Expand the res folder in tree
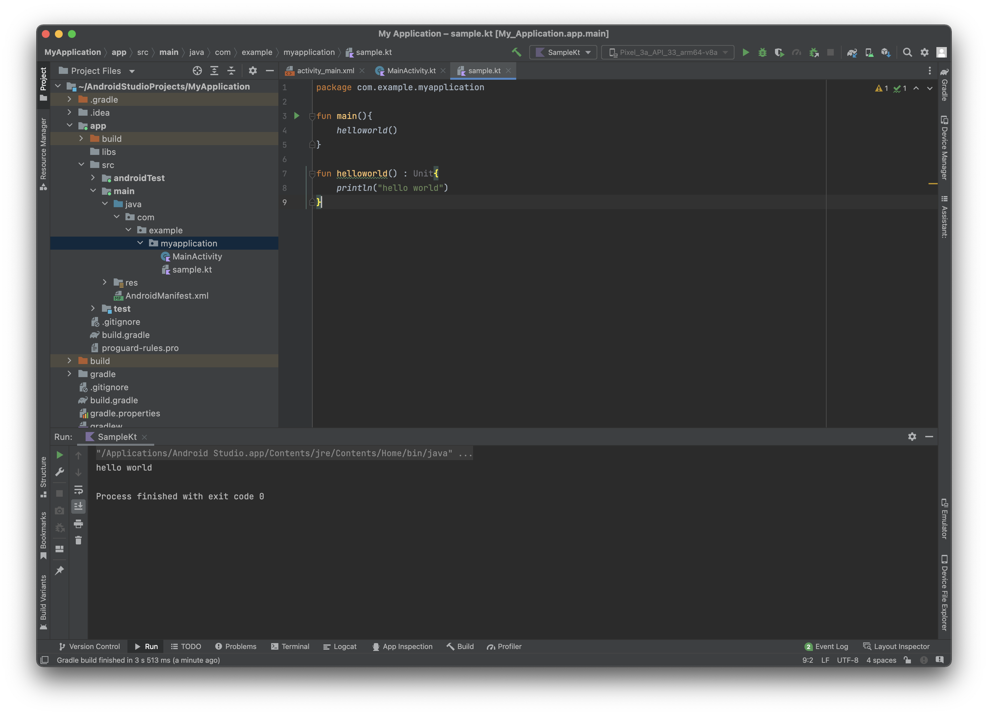The image size is (988, 715). (105, 282)
